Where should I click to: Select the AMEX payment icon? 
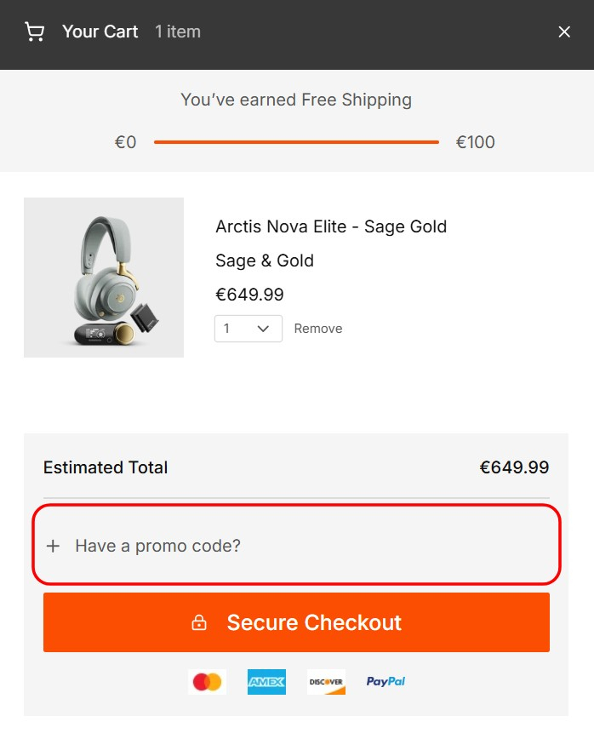pyautogui.click(x=266, y=681)
